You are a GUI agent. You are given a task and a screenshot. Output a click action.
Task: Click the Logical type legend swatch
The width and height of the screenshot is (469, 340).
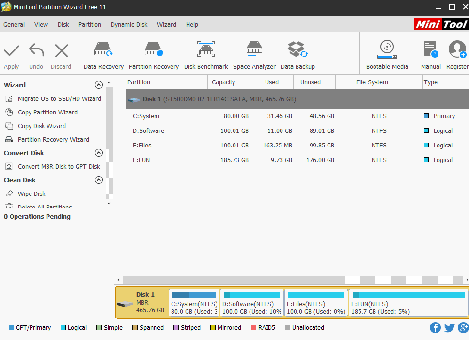click(x=63, y=327)
